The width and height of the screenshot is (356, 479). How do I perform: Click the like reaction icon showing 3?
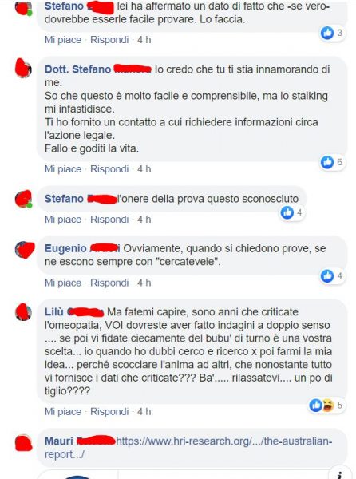[327, 33]
